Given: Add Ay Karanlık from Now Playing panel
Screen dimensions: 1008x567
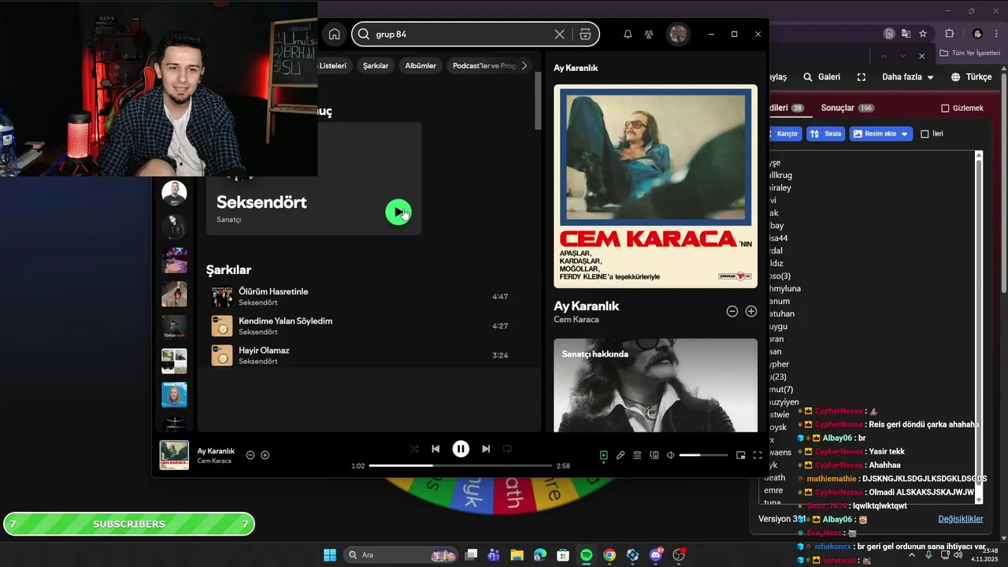Looking at the screenshot, I should pyautogui.click(x=751, y=311).
